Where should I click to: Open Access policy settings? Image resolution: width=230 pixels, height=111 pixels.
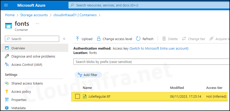click(21, 91)
